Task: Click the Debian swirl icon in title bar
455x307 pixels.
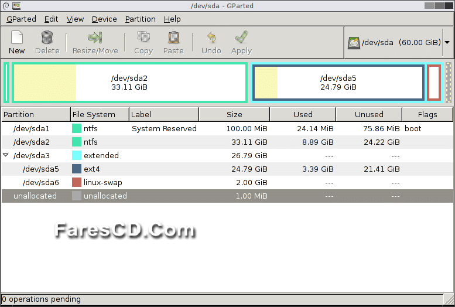Action: click(x=6, y=5)
